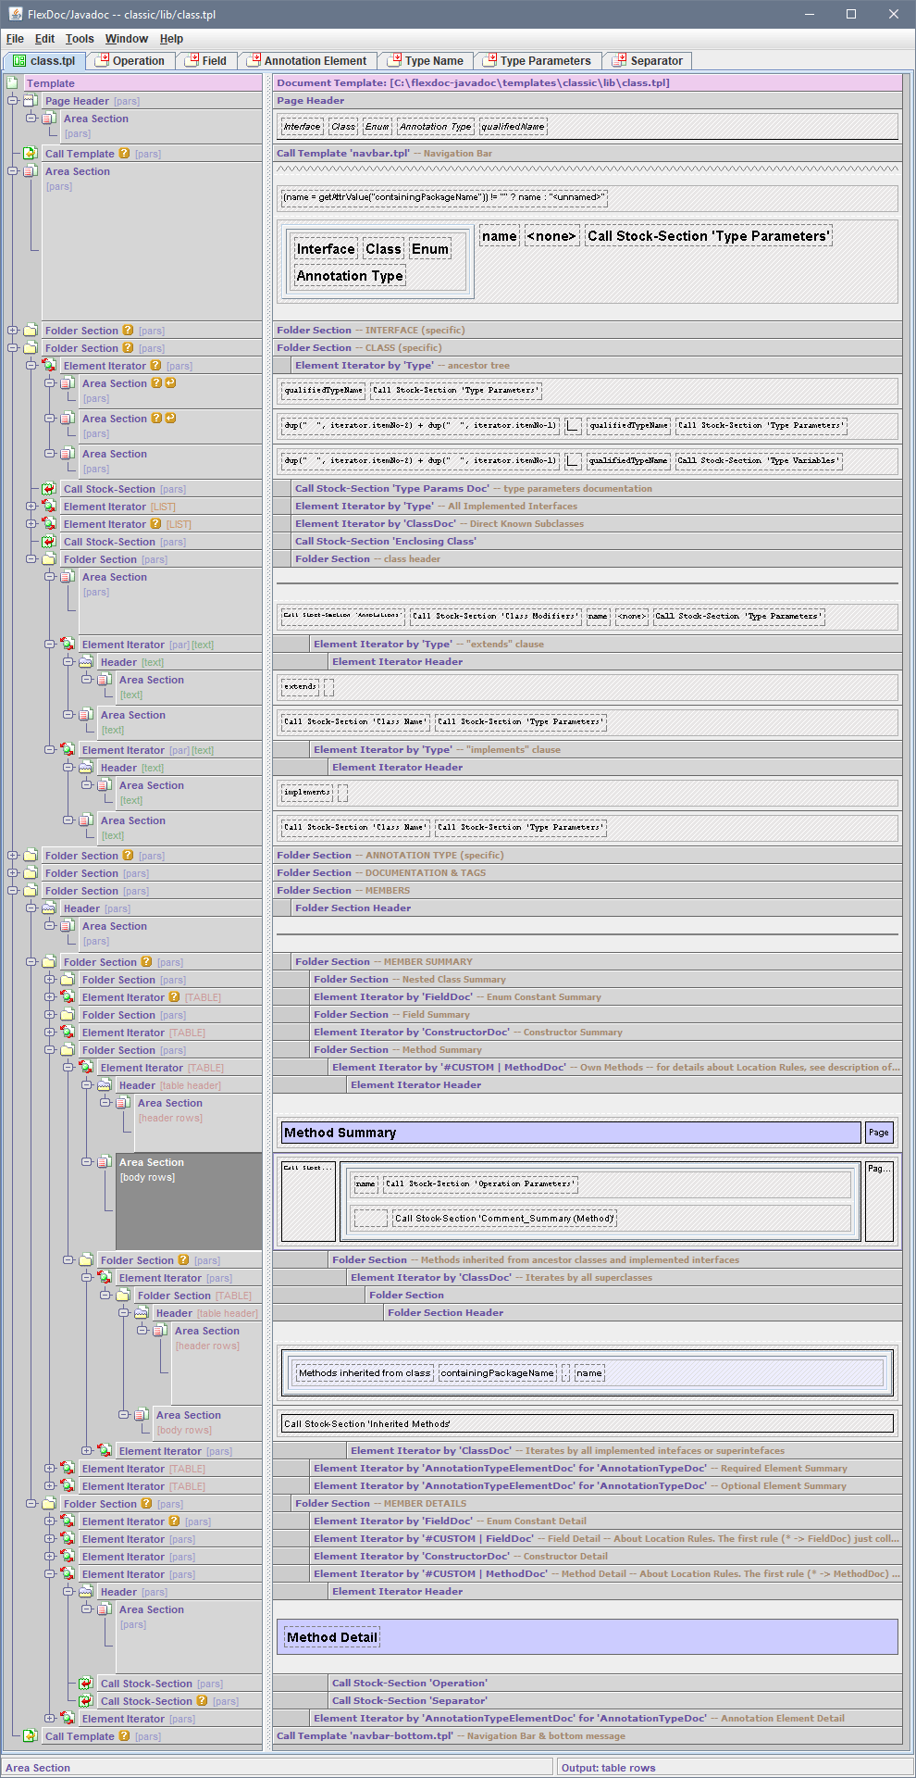Click the FlexDoc application icon in title bar

[15, 14]
